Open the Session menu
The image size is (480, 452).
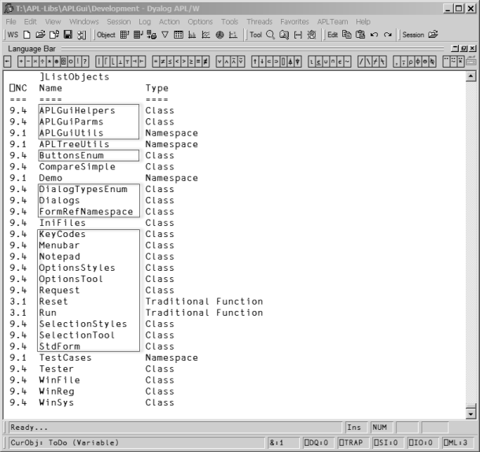pyautogui.click(x=119, y=22)
